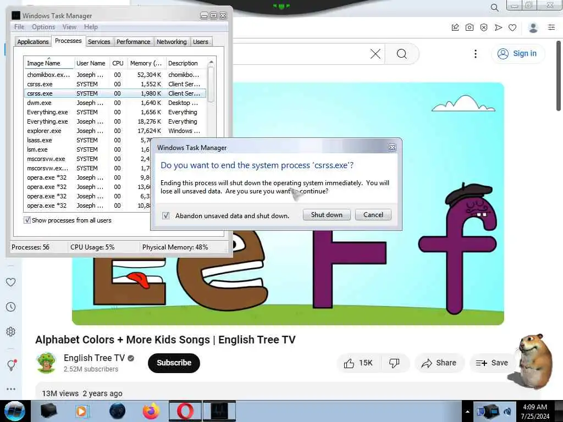Switch to the Performance tab
This screenshot has width=563, height=422.
click(x=133, y=42)
